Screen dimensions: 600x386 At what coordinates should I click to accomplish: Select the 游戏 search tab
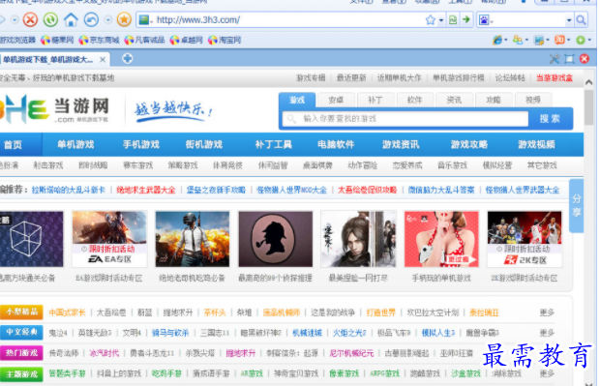(x=297, y=100)
